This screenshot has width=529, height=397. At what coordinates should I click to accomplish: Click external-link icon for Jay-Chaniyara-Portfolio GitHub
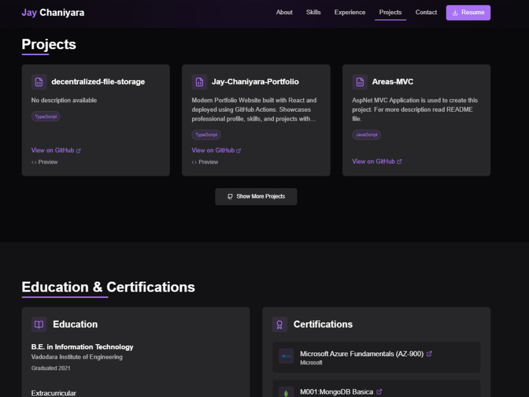pos(239,150)
